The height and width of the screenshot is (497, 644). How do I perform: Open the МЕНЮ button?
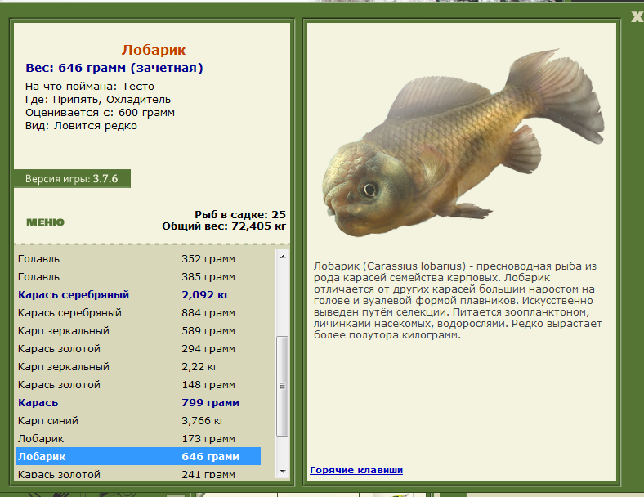tap(46, 222)
